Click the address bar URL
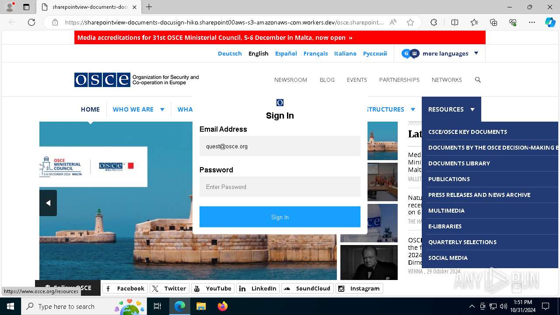The image size is (560, 315). click(x=224, y=22)
